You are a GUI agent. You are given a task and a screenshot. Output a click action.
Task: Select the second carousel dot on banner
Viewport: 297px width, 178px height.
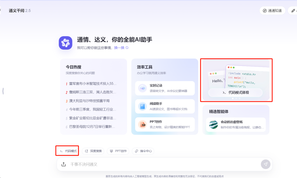(x=236, y=98)
